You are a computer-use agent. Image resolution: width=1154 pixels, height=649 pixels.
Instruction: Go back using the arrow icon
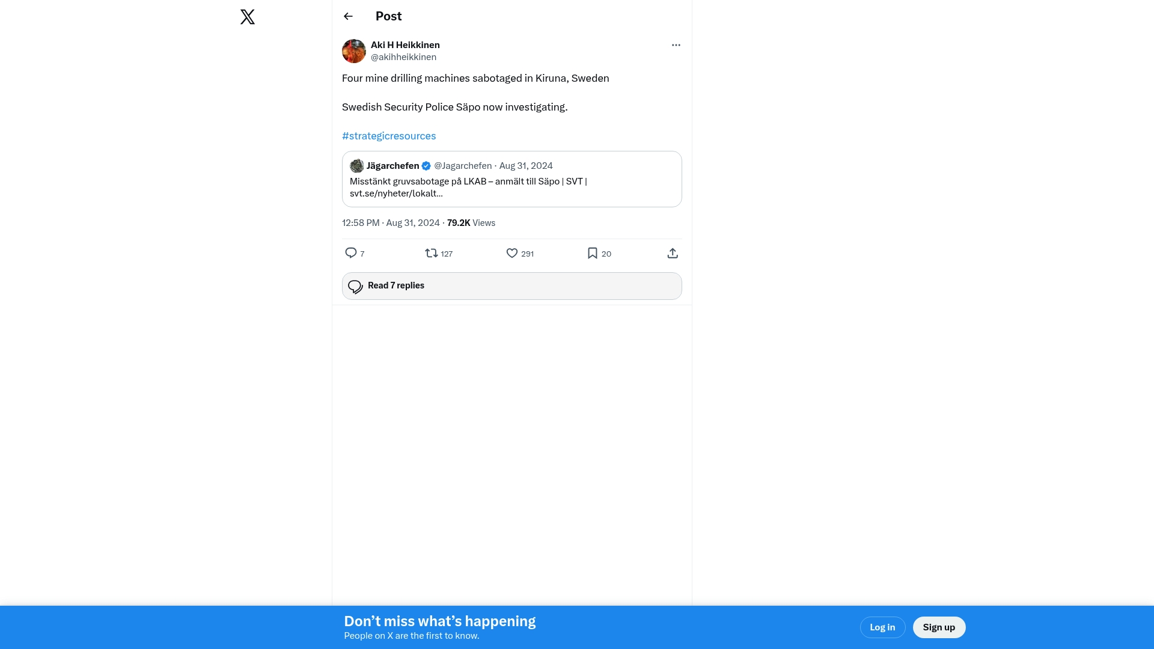(348, 16)
